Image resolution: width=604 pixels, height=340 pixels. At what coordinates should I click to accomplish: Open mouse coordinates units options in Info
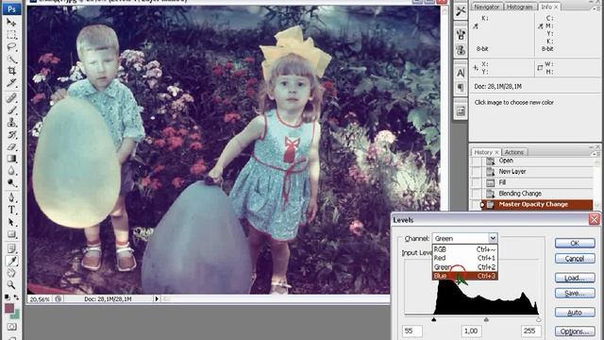pyautogui.click(x=476, y=68)
